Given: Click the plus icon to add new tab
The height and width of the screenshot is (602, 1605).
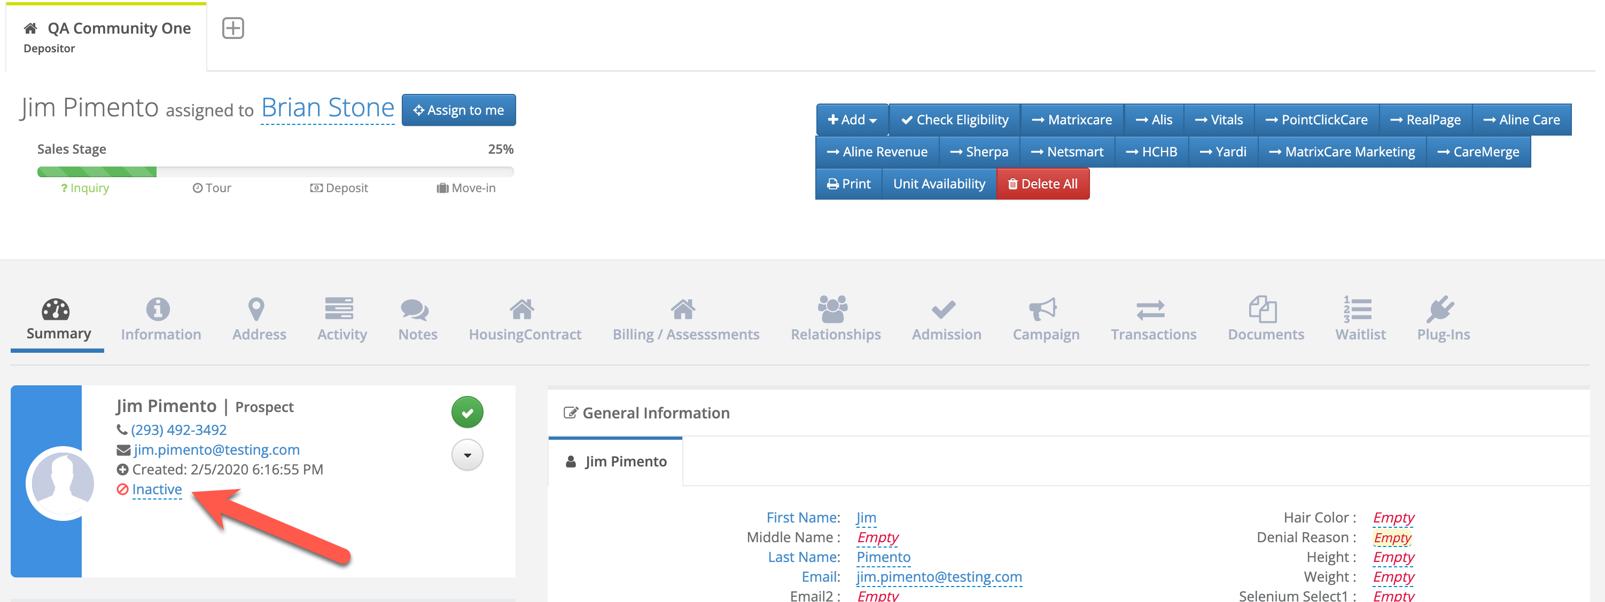Looking at the screenshot, I should point(233,28).
